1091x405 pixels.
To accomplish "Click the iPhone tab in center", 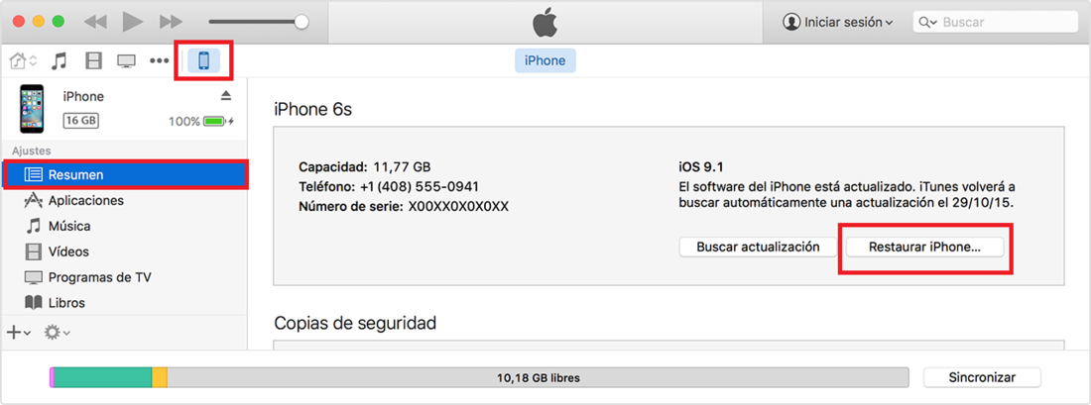I will [x=545, y=61].
